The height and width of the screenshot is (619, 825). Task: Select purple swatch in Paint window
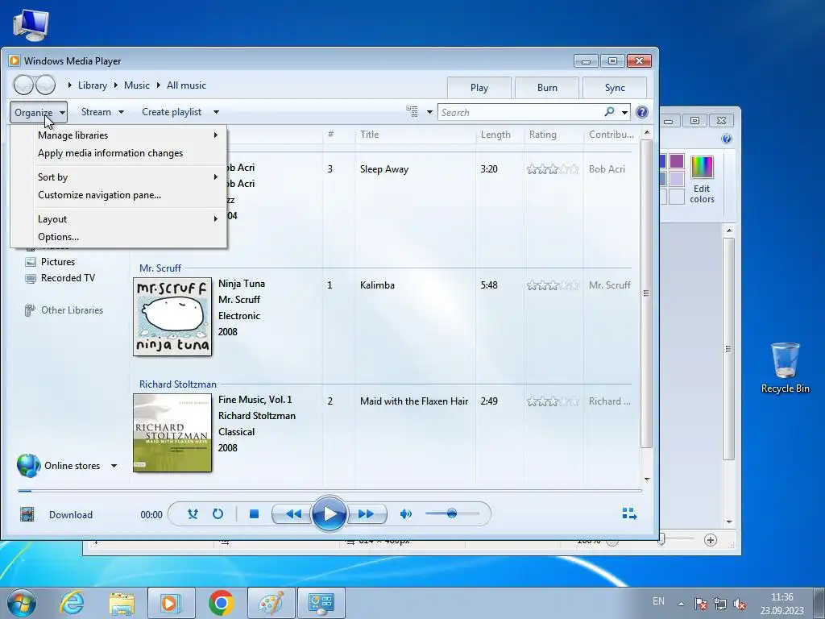(677, 160)
